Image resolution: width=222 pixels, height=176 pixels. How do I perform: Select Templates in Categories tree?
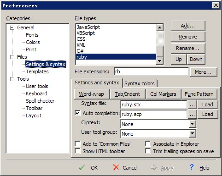coord(37,71)
